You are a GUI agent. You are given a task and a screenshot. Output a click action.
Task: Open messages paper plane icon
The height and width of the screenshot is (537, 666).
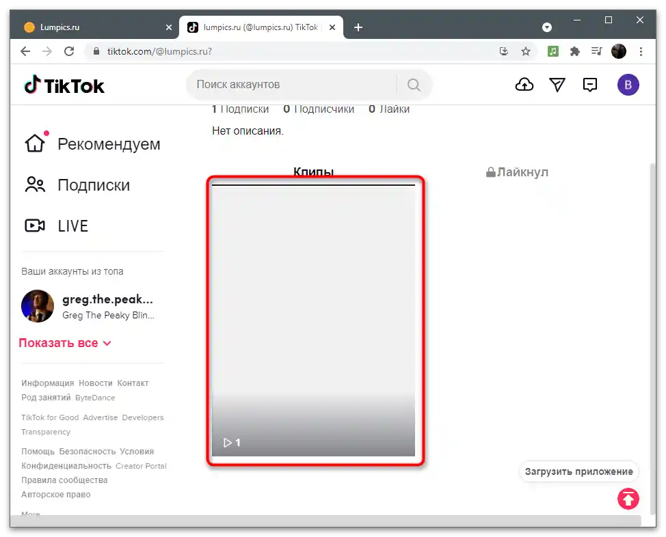557,85
